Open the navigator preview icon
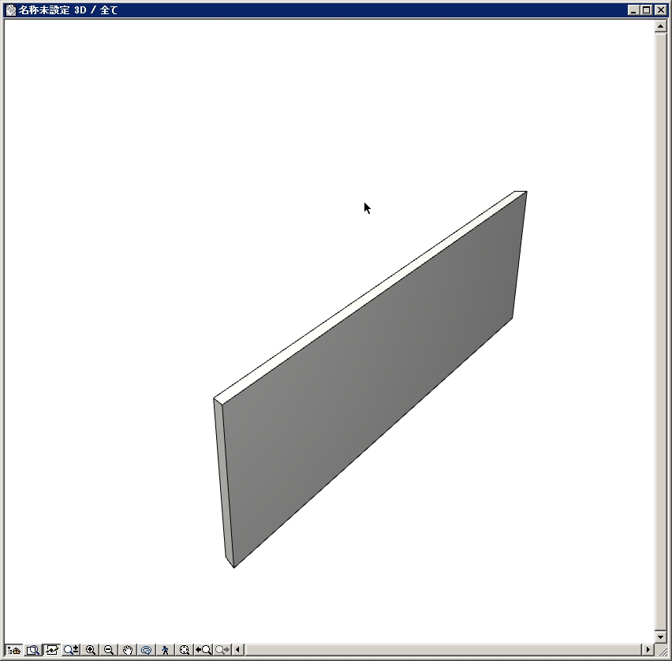This screenshot has width=672, height=661. click(x=13, y=650)
